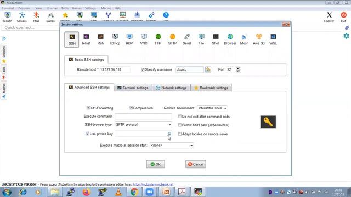Open VLC from the taskbar

point(118,192)
